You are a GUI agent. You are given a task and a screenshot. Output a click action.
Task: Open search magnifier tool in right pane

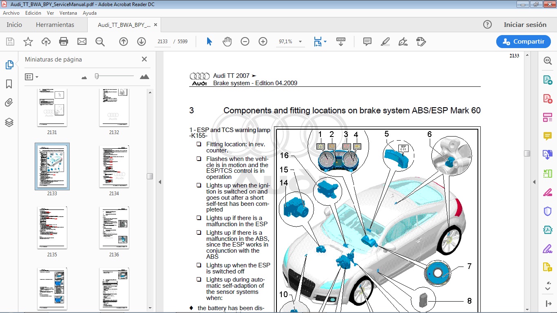pyautogui.click(x=548, y=61)
